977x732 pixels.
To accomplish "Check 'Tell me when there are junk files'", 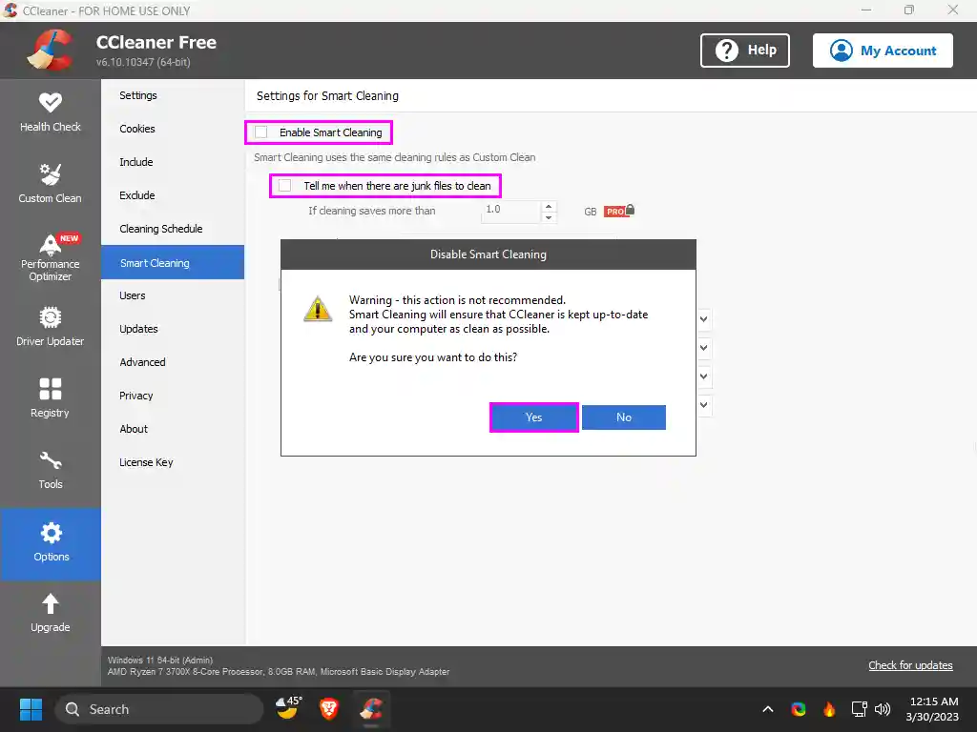I will (284, 186).
